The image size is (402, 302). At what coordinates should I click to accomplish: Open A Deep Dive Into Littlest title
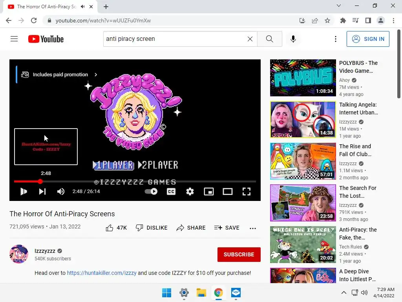(357, 275)
